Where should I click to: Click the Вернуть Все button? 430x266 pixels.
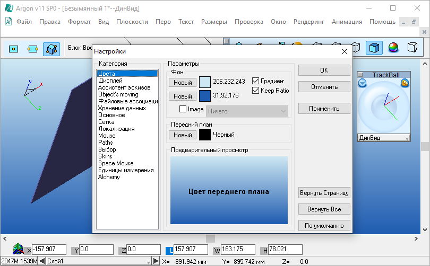point(324,209)
